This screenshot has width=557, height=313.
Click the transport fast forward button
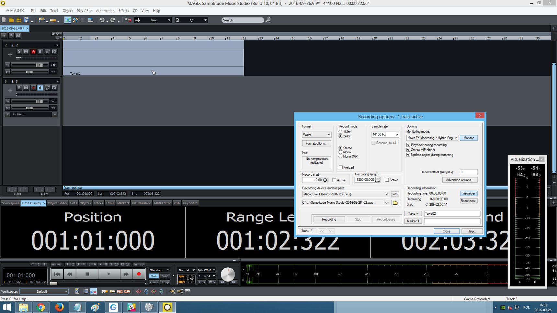coord(126,274)
